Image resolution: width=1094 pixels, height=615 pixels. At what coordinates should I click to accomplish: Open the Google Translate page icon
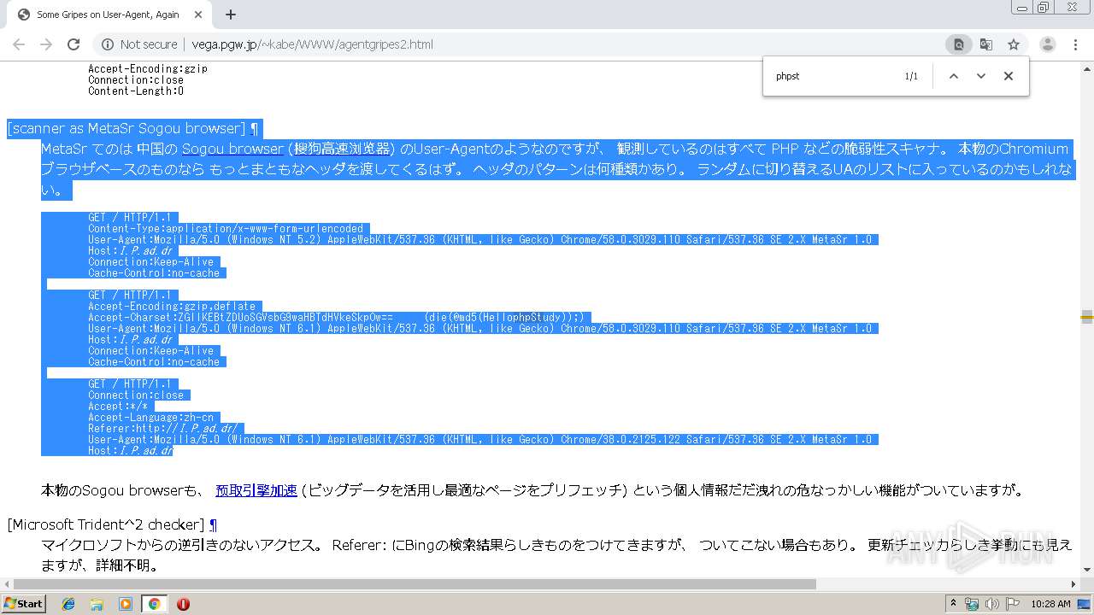986,44
